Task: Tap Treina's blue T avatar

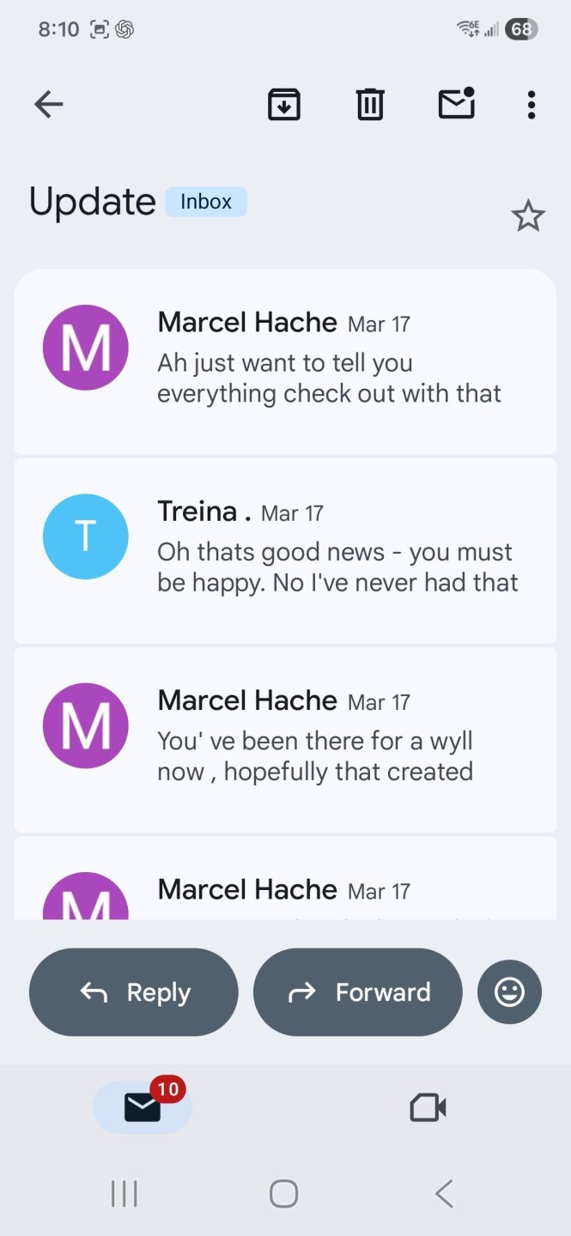Action: [x=86, y=536]
